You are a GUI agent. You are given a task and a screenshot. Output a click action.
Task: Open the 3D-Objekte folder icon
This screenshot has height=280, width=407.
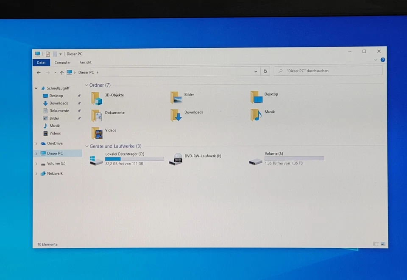97,99
